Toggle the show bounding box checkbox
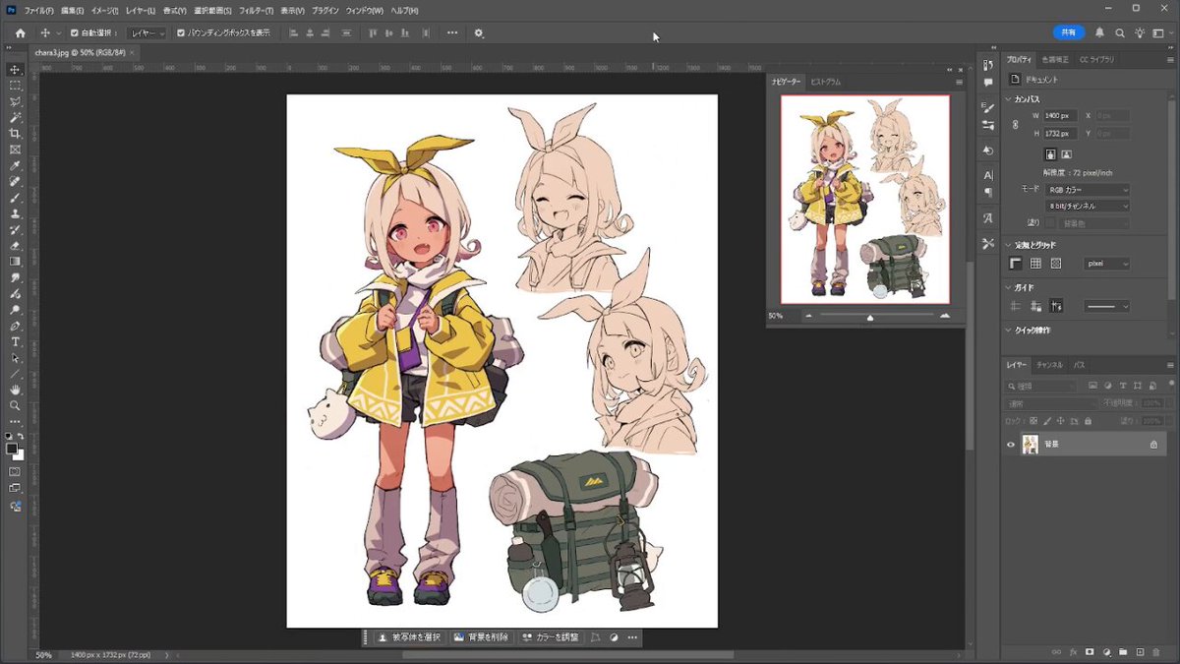The width and height of the screenshot is (1180, 664). [x=180, y=32]
